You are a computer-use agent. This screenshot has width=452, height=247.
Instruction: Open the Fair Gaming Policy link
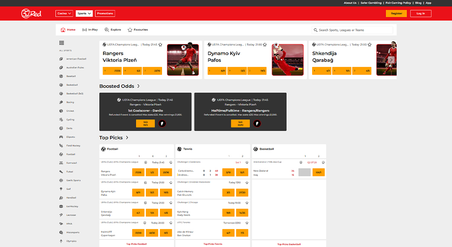coord(398,3)
